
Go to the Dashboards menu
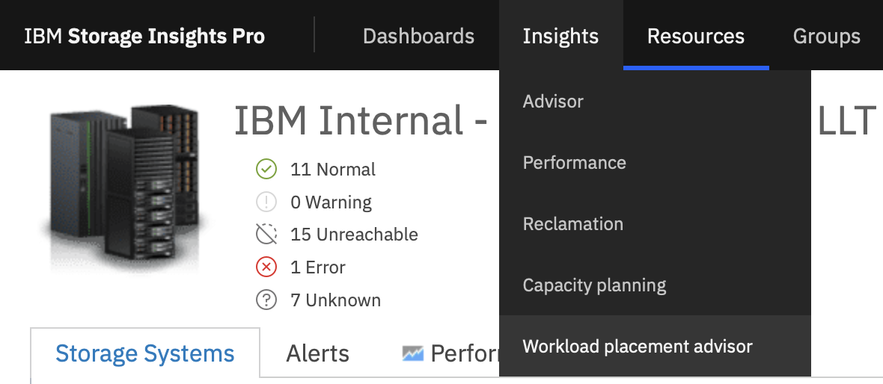(418, 36)
